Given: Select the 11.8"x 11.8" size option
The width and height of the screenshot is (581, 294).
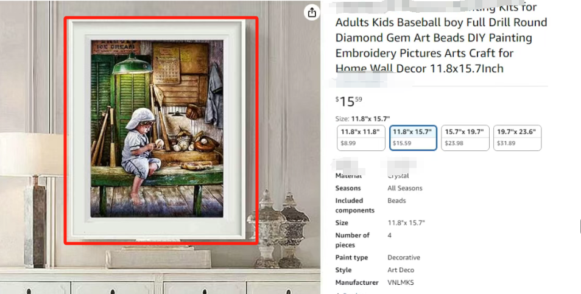Looking at the screenshot, I should (361, 138).
